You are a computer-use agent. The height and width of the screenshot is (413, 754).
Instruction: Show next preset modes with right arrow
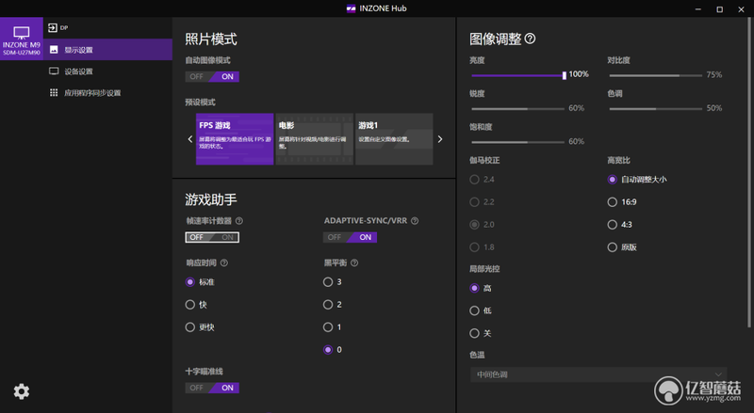pyautogui.click(x=439, y=139)
